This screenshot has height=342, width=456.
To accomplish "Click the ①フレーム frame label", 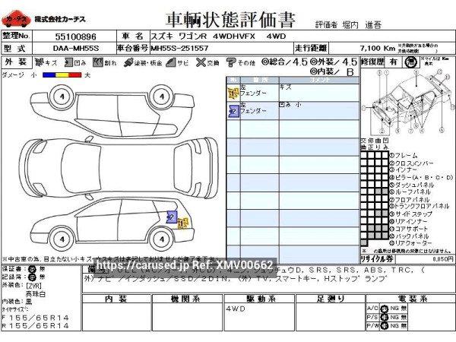I will click(404, 155).
